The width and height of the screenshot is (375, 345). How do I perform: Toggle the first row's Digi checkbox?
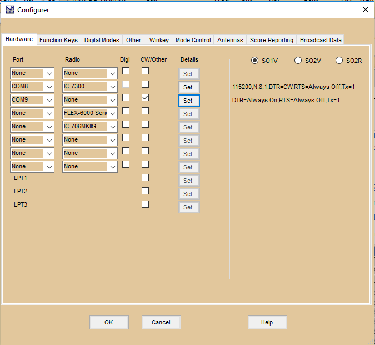tap(126, 71)
